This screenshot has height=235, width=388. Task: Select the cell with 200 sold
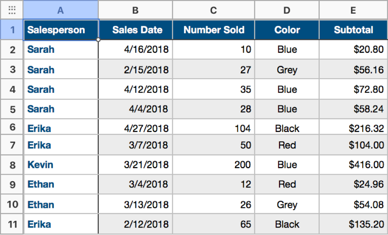pyautogui.click(x=213, y=165)
